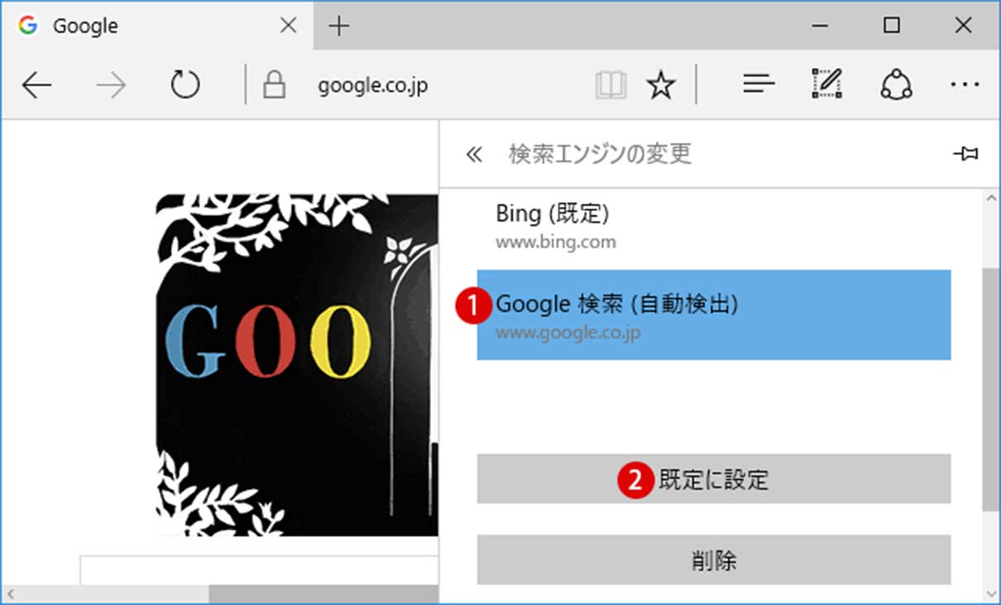This screenshot has width=1001, height=605.
Task: Open the More actions ellipsis menu
Action: [965, 84]
